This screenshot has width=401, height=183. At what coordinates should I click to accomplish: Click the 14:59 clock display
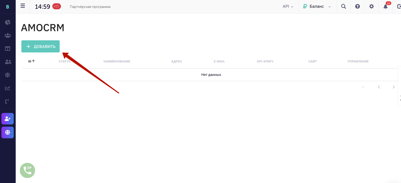point(42,7)
